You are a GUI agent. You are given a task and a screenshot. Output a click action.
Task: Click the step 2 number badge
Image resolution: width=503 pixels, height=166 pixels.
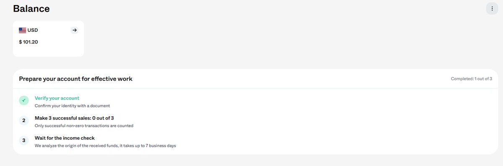(24, 121)
